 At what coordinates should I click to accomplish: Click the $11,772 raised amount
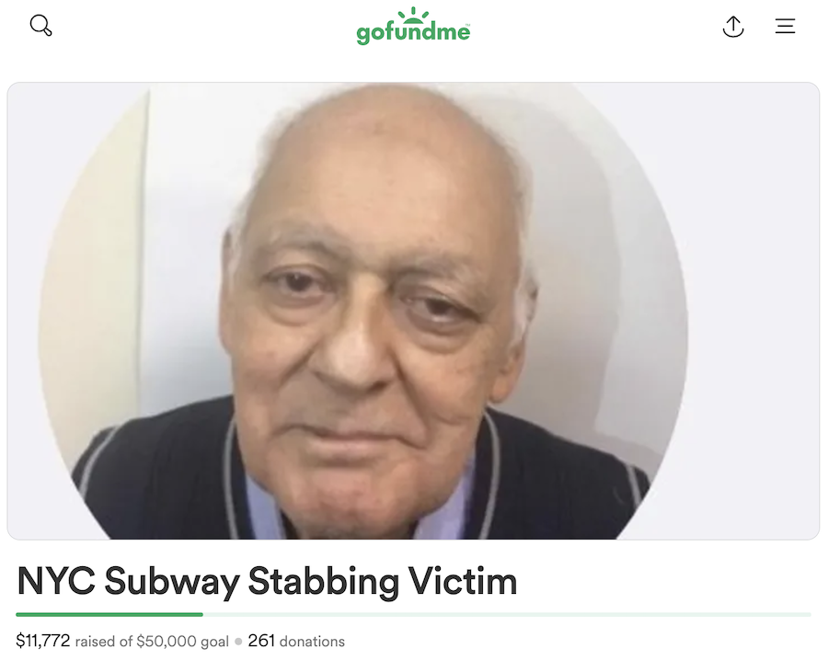[x=42, y=641]
